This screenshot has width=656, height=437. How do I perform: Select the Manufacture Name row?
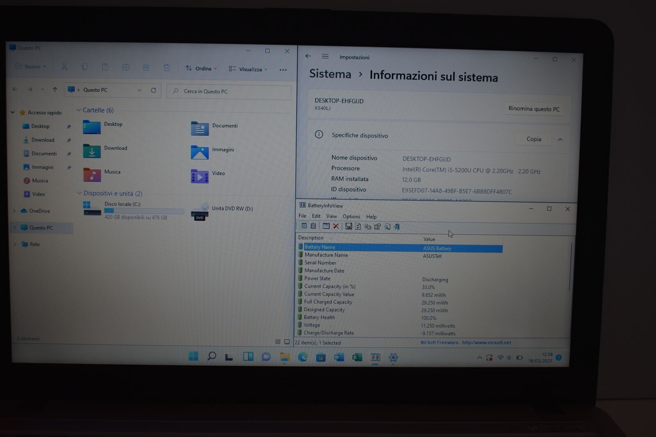click(x=400, y=255)
